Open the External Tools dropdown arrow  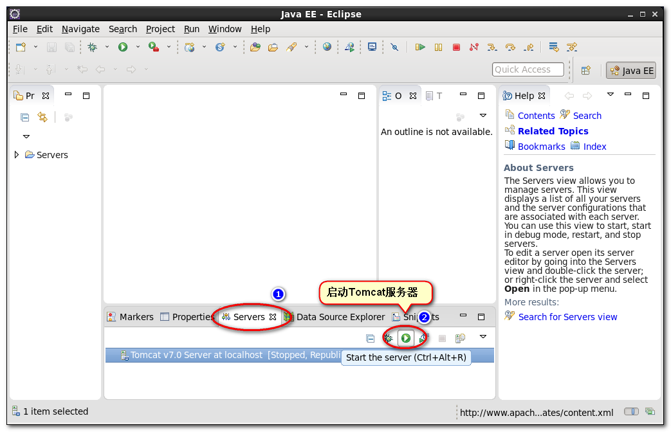coord(169,47)
